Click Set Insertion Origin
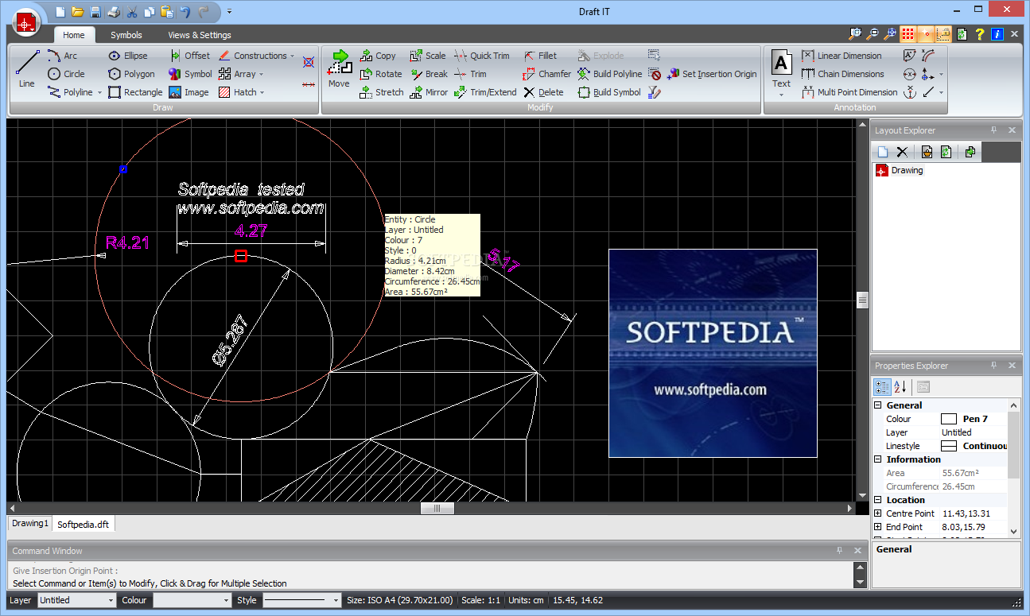The height and width of the screenshot is (616, 1030). [x=711, y=74]
